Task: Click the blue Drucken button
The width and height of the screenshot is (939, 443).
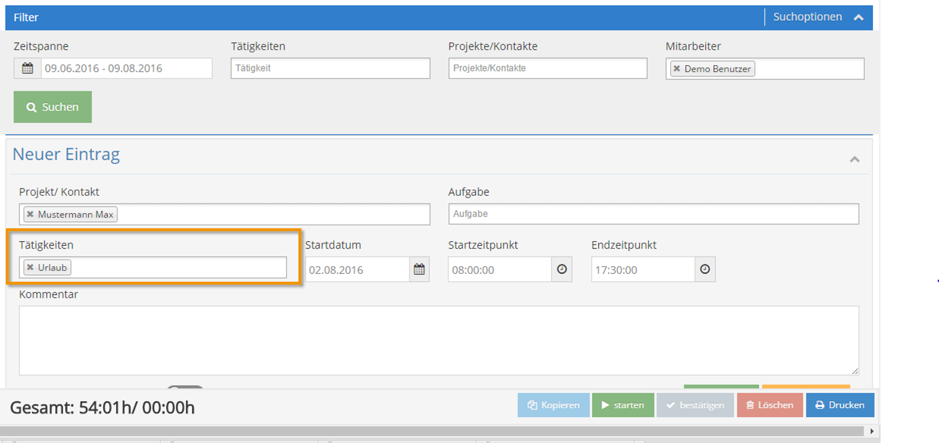Action: point(840,405)
